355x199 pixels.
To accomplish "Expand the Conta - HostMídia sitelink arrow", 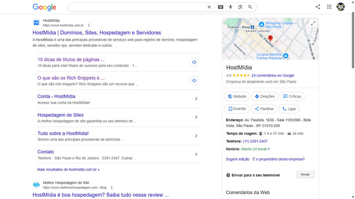I will click(196, 99).
